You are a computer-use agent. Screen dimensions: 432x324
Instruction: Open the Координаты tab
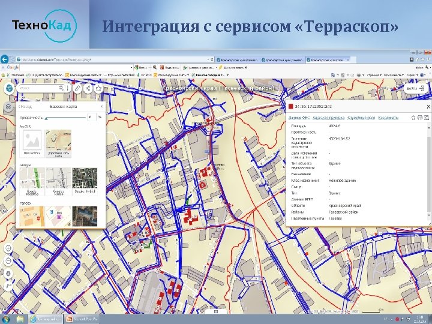click(388, 118)
